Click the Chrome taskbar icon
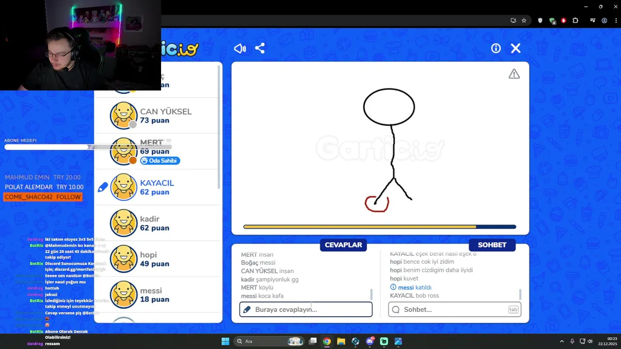Image resolution: width=621 pixels, height=349 pixels. tap(327, 341)
